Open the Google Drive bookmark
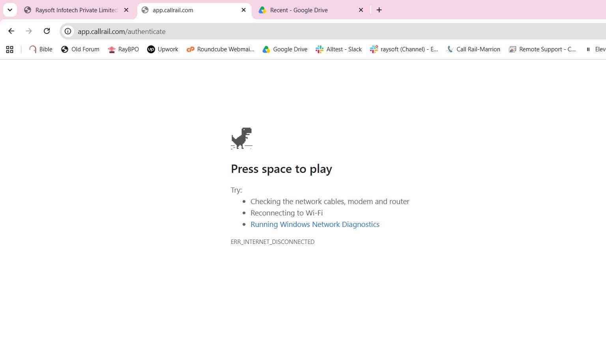 pos(285,49)
